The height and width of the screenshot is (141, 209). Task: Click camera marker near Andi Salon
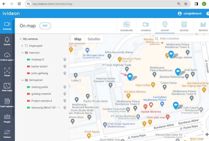tap(178, 72)
